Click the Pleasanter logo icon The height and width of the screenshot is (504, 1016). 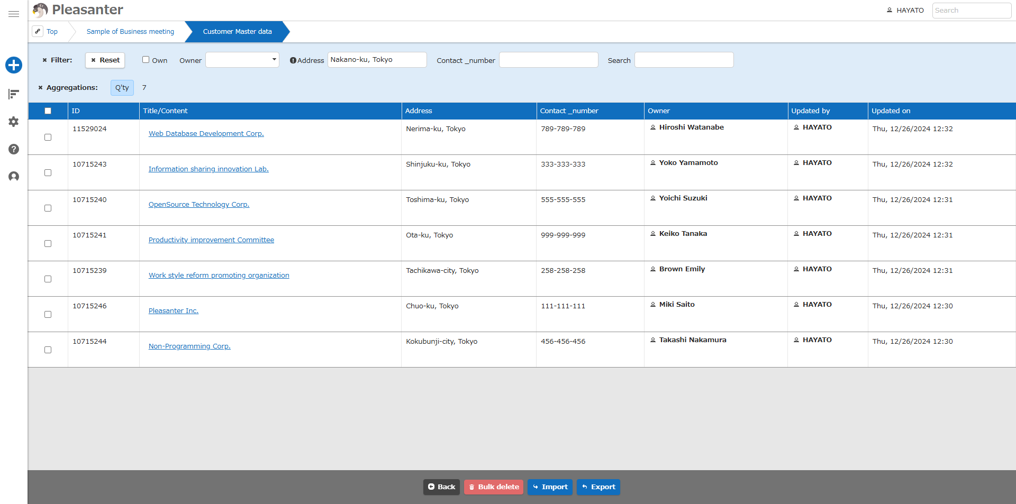(x=40, y=10)
